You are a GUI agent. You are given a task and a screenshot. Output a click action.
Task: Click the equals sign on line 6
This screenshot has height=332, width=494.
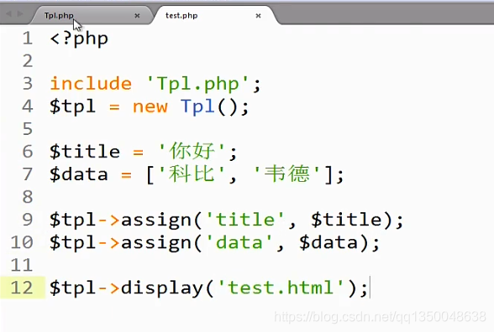coord(138,153)
